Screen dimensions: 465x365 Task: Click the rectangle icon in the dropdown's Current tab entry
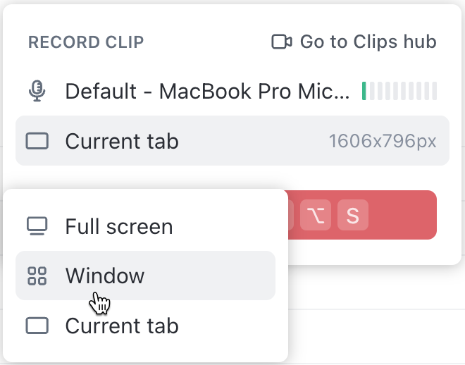point(37,326)
